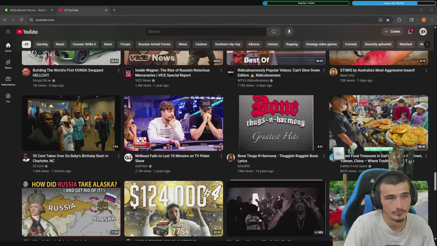This screenshot has width=437, height=246.
Task: Filter by the Russian Armed Forces chip
Action: tap(154, 44)
